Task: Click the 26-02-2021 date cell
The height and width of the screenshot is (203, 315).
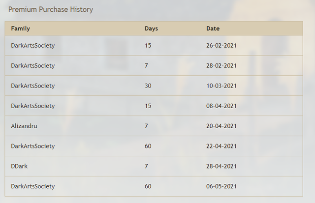Action: [221, 46]
